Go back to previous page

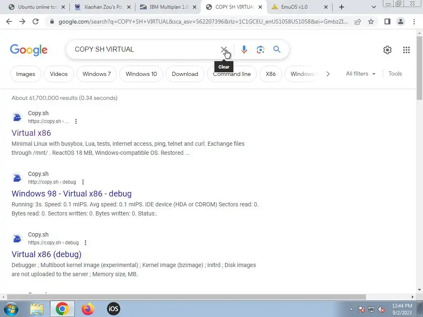click(9, 21)
